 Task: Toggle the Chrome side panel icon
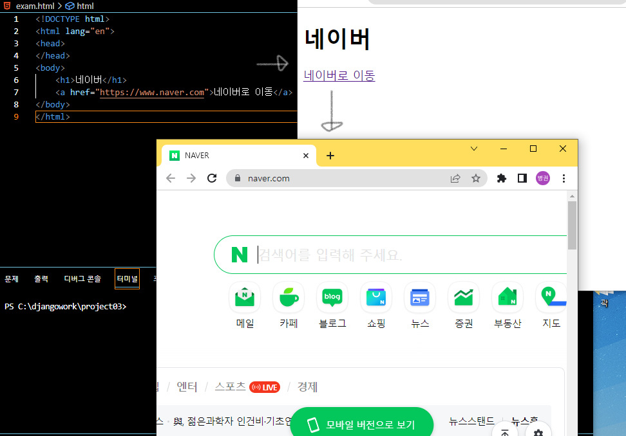(522, 178)
